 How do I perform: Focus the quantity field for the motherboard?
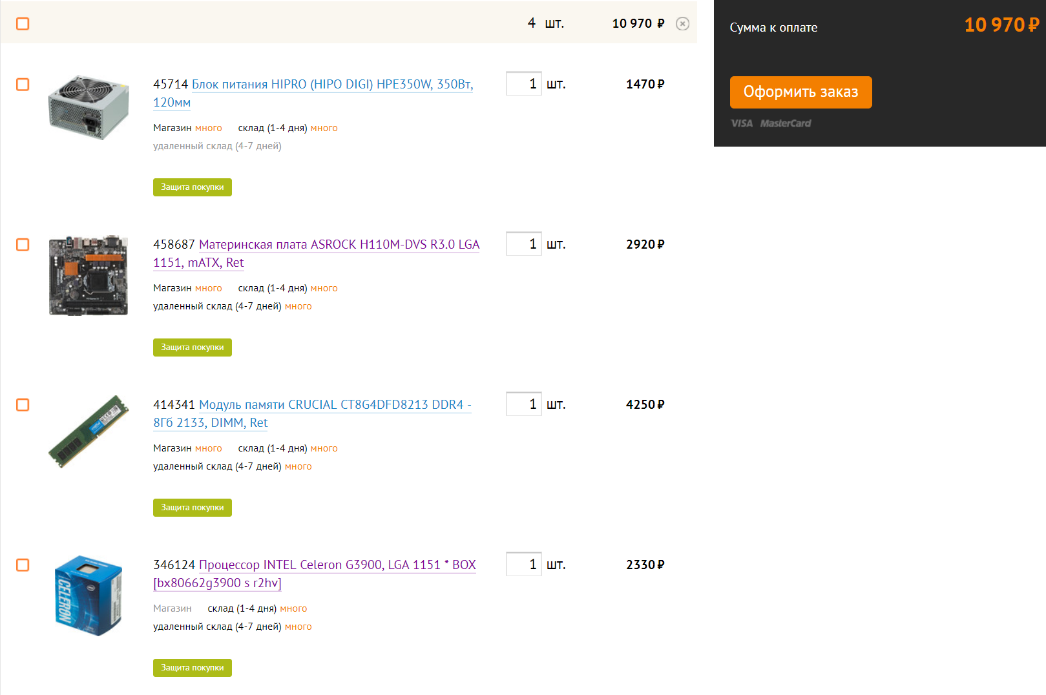523,244
